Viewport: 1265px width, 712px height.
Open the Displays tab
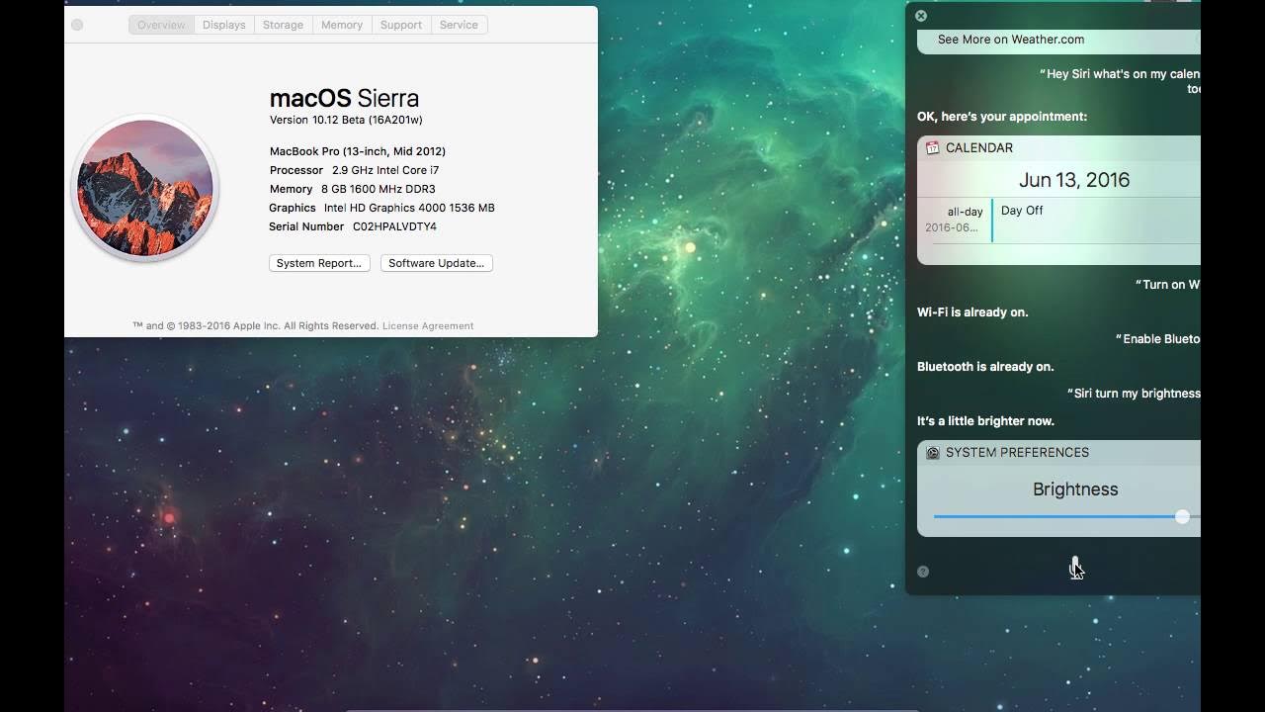pos(224,25)
